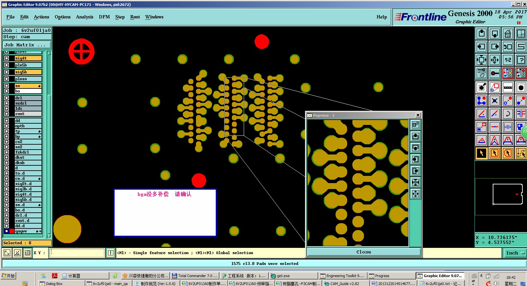Toggle the rout layer checkbox
This screenshot has height=286, width=527.
[x=7, y=114]
